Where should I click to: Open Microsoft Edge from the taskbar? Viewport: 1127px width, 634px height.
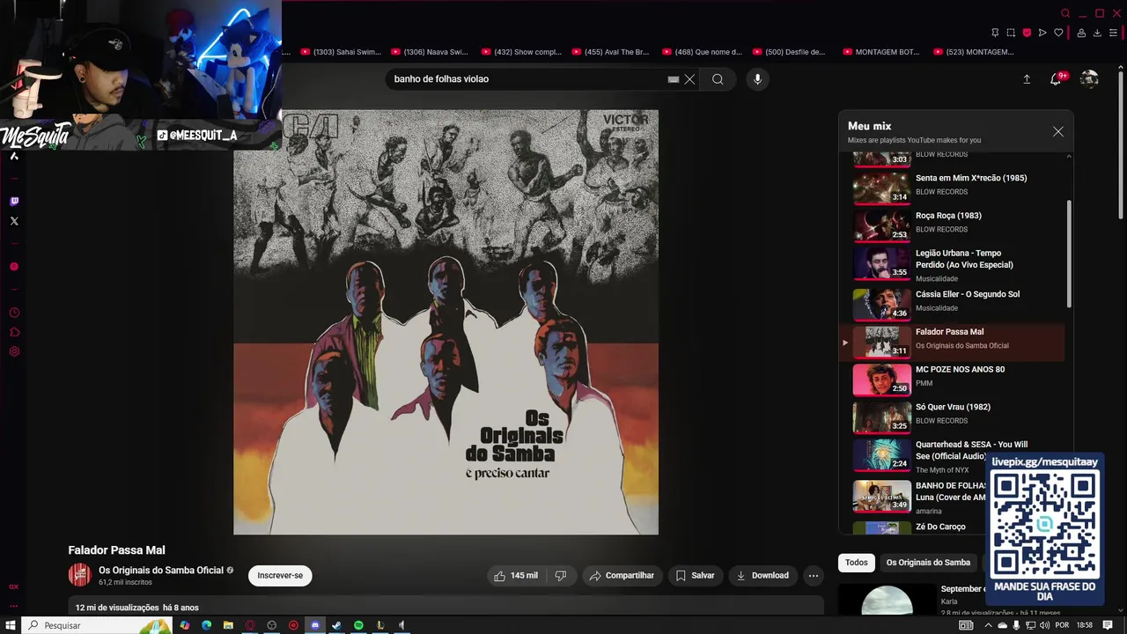(x=206, y=625)
